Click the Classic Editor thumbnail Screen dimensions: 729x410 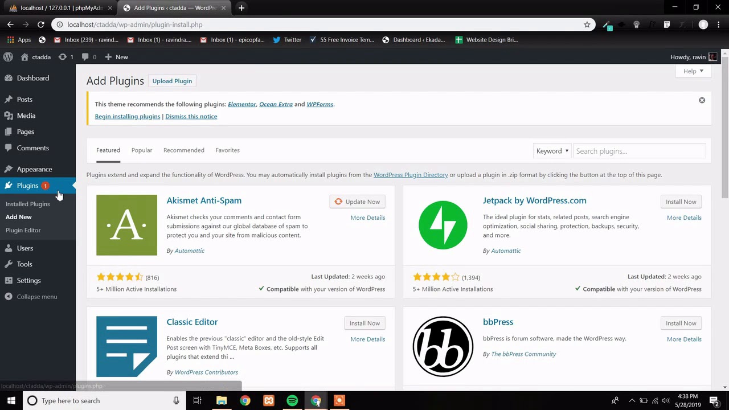click(126, 346)
